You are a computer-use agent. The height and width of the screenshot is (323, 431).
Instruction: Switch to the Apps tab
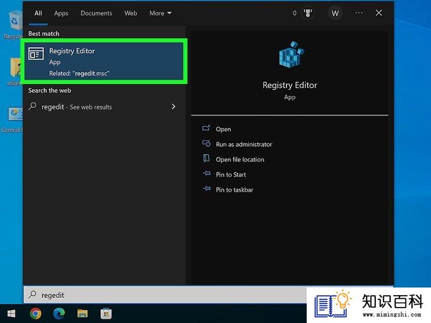point(61,13)
